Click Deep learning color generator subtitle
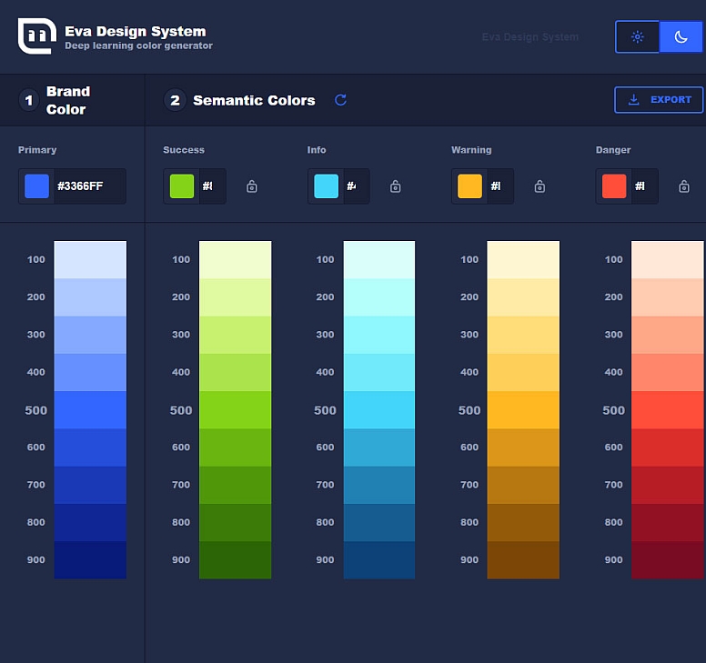The height and width of the screenshot is (663, 706). pyautogui.click(x=138, y=45)
